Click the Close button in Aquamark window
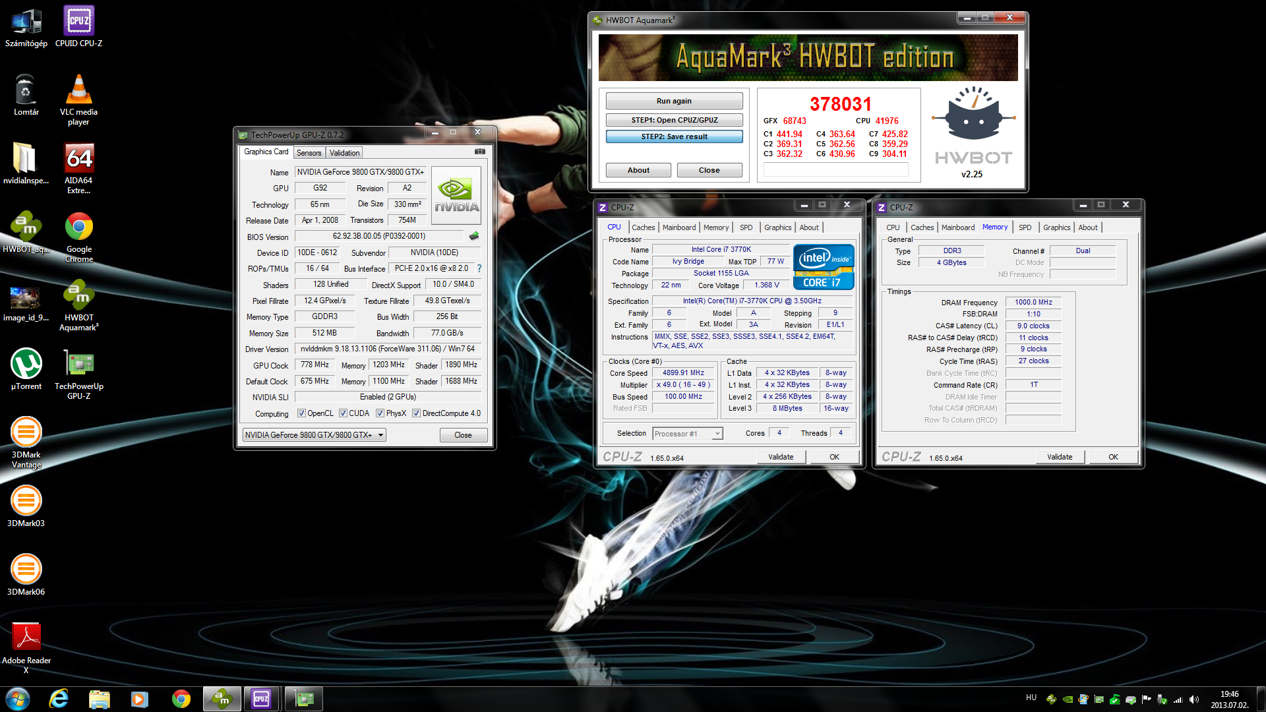This screenshot has width=1266, height=712. (x=709, y=170)
